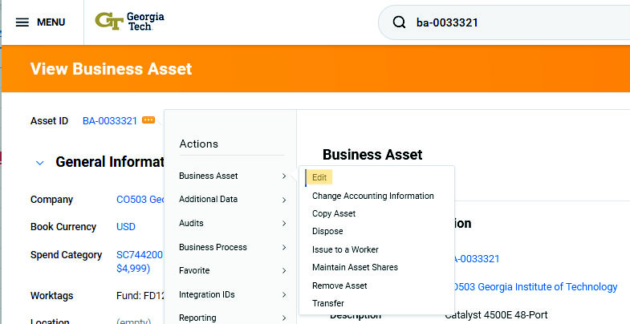Open the USD book currency link
Image resolution: width=630 pixels, height=324 pixels.
pos(126,227)
